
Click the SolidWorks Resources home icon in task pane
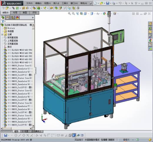[150, 24]
